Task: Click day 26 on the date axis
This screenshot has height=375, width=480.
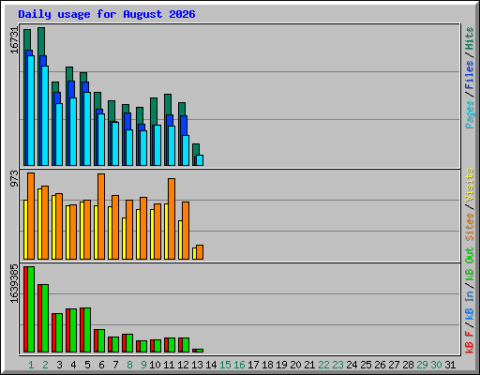Action: tap(380, 365)
